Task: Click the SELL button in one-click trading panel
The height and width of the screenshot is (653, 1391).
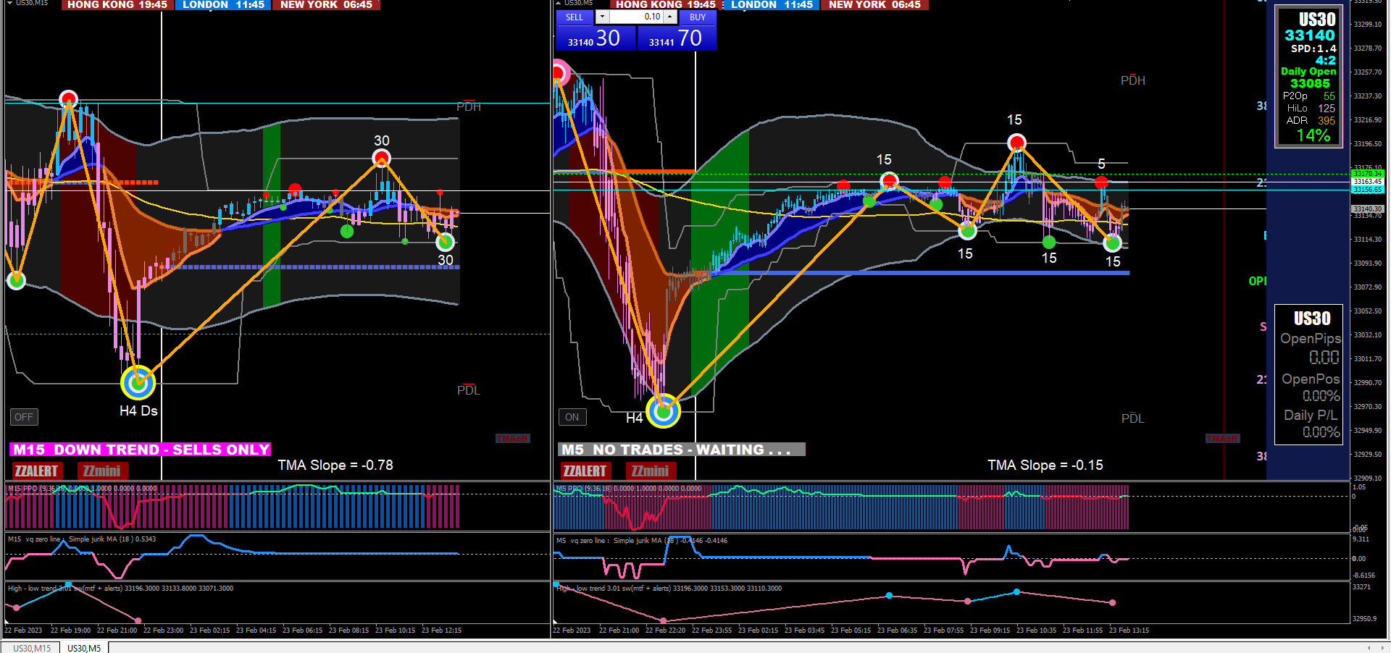Action: point(575,17)
